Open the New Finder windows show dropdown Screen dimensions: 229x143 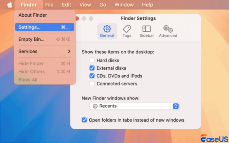click(x=134, y=106)
